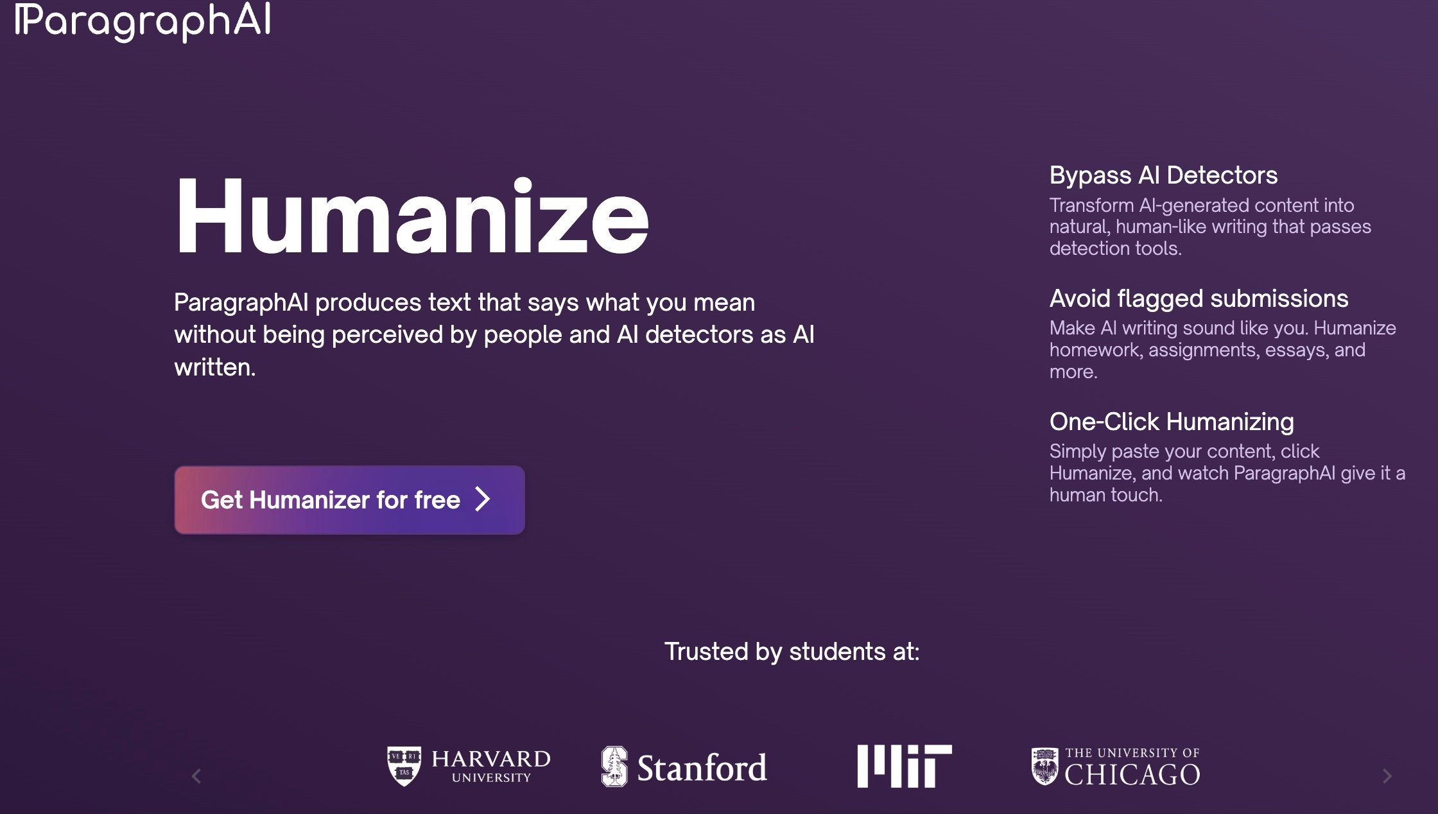Click the Trusted by students at text
Image resolution: width=1438 pixels, height=814 pixels.
click(x=792, y=652)
